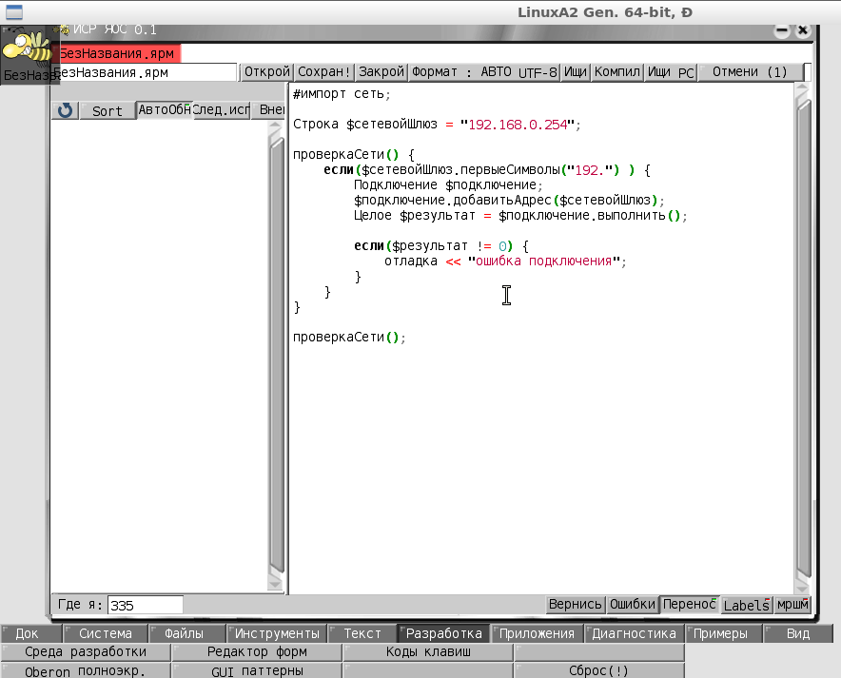The width and height of the screenshot is (841, 678).
Task: Click the left panel vertical scrollbar thumb
Action: 276,354
